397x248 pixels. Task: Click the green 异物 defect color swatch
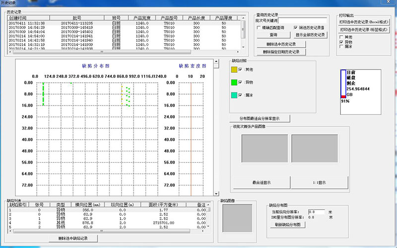coord(235,82)
